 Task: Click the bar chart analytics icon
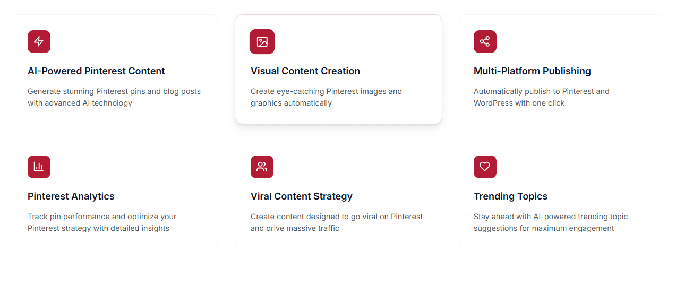39,167
